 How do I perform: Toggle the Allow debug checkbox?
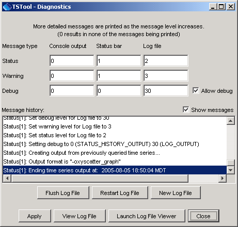[196, 91]
